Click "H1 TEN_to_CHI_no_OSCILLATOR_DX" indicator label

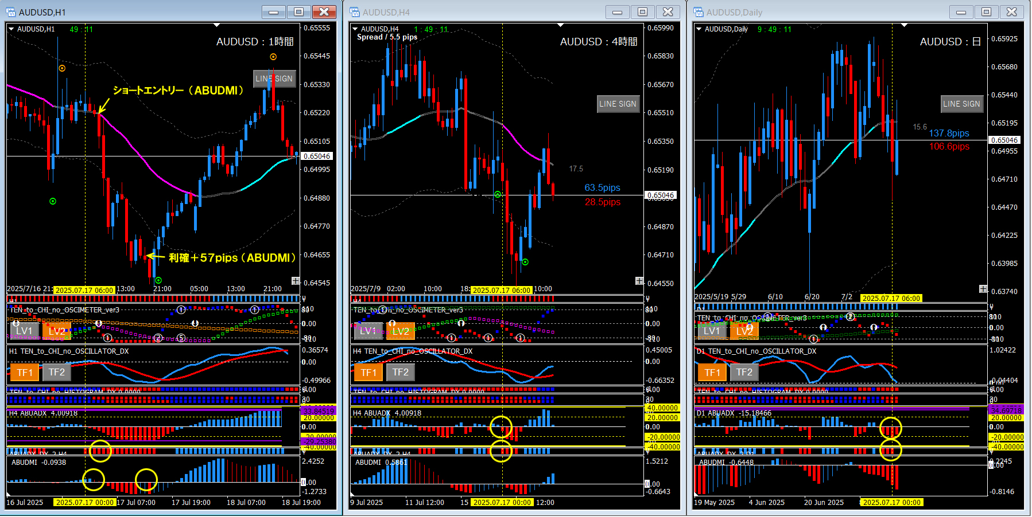69,351
